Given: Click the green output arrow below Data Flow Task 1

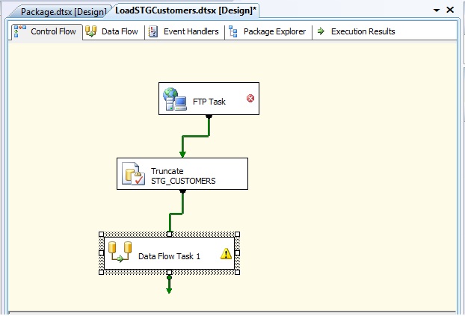Looking at the screenshot, I should [169, 287].
